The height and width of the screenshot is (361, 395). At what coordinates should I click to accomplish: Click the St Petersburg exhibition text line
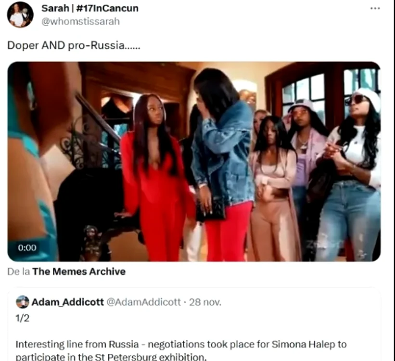click(x=111, y=357)
